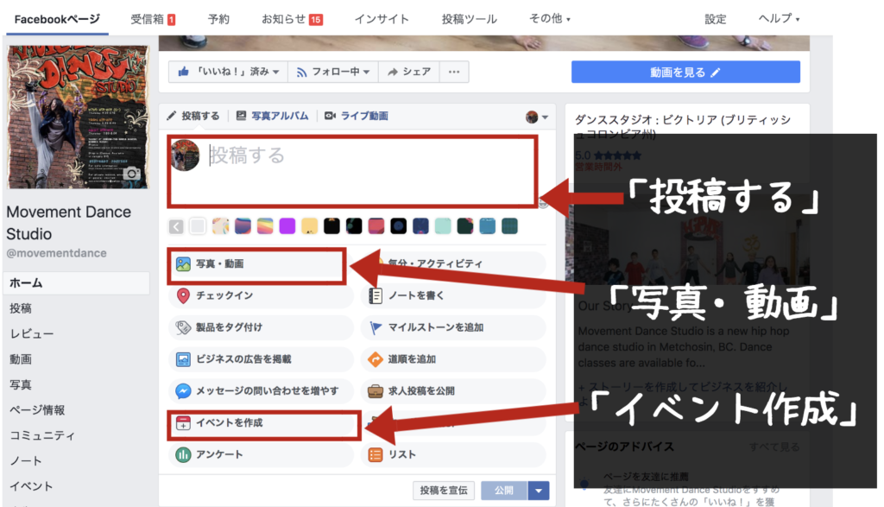The image size is (884, 507).
Task: Click the ノートを書く notebook icon
Action: click(x=376, y=295)
